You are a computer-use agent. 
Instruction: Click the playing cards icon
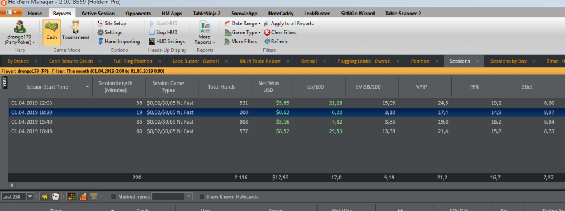coord(55,196)
